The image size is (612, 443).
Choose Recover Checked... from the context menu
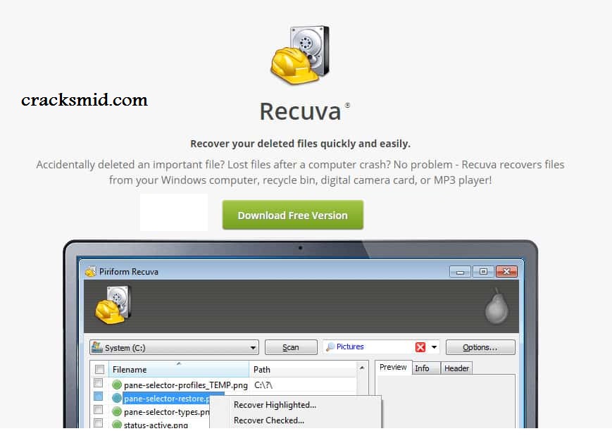(x=269, y=420)
